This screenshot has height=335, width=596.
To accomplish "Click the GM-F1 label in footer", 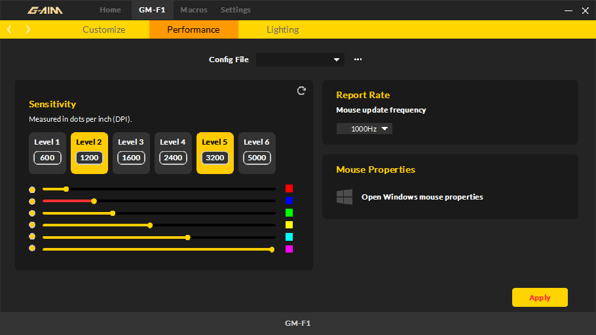I will tap(297, 323).
